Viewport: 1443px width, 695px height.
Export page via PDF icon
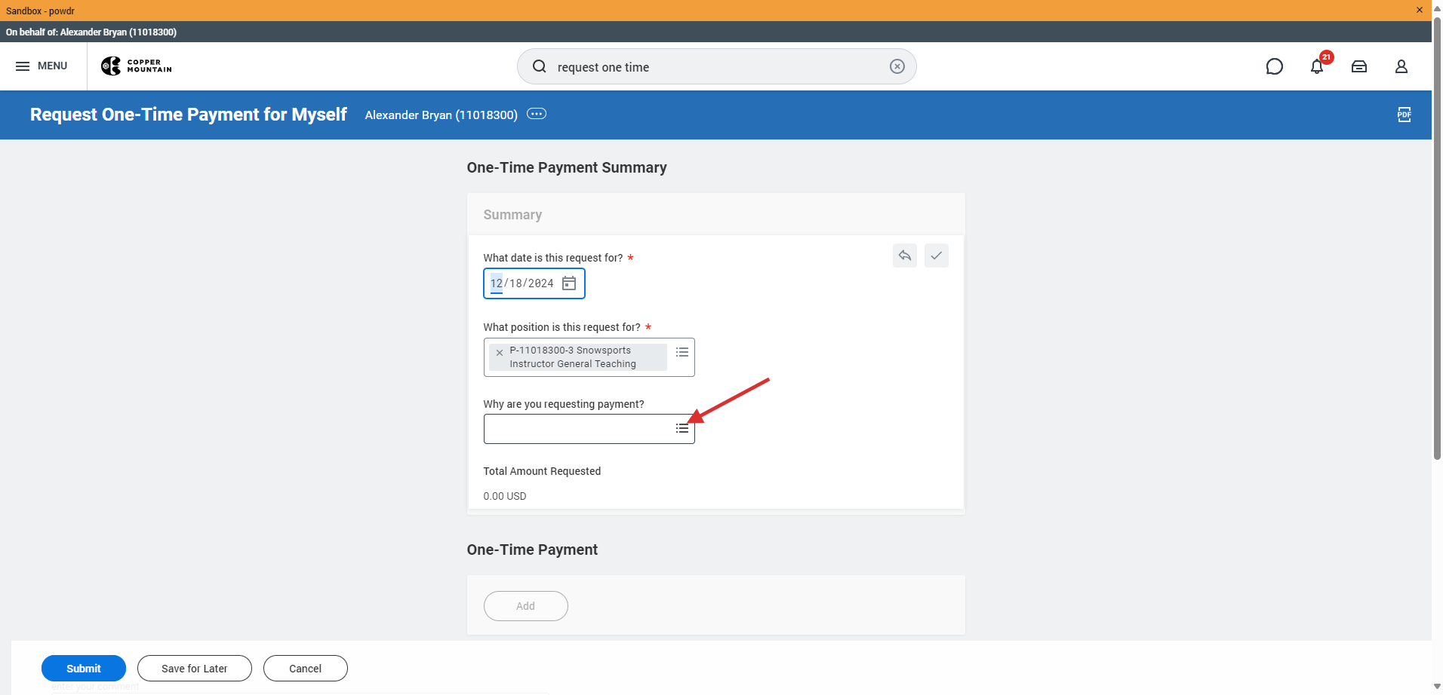pos(1404,115)
